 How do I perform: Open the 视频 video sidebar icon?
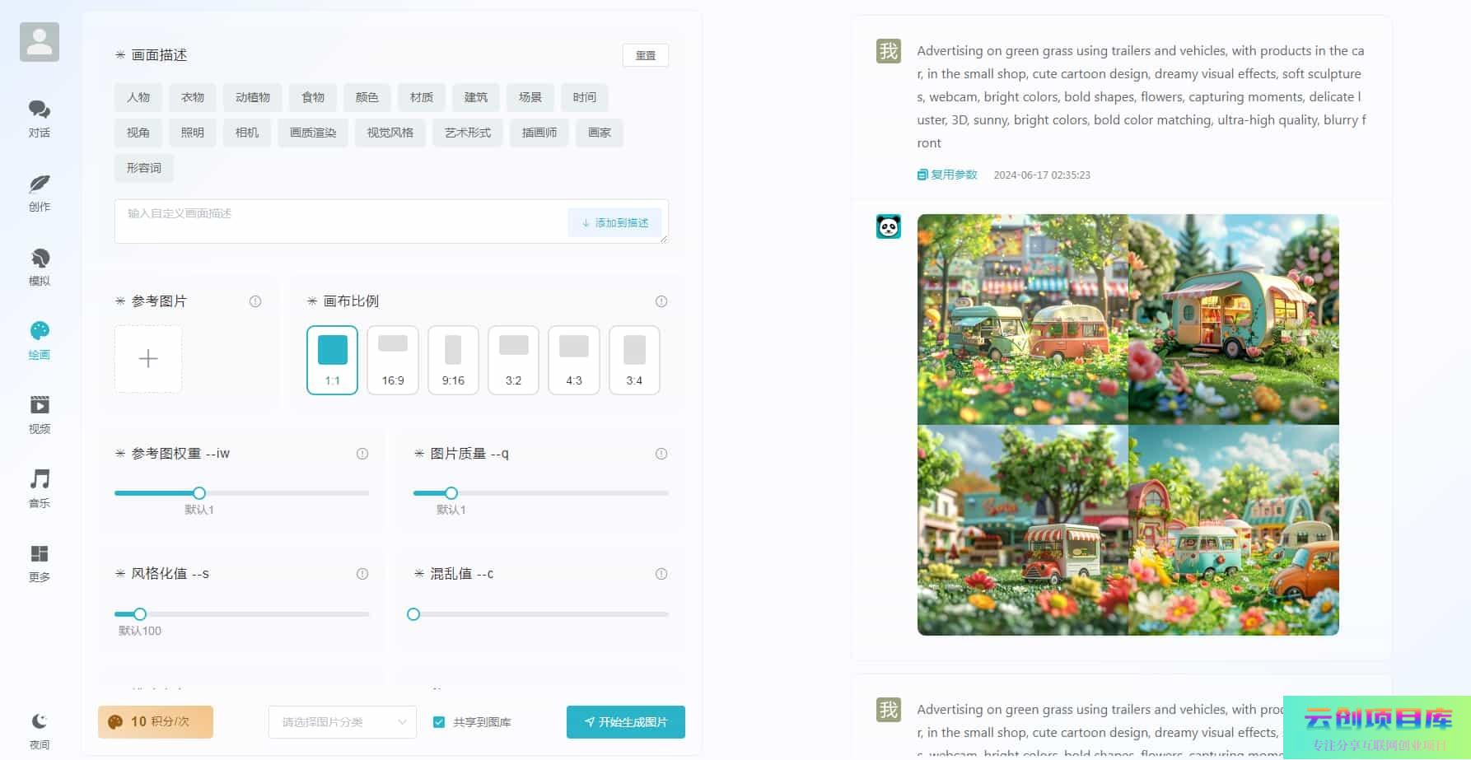click(x=39, y=406)
